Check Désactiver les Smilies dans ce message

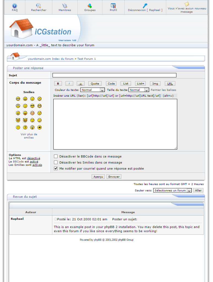coord(56,162)
